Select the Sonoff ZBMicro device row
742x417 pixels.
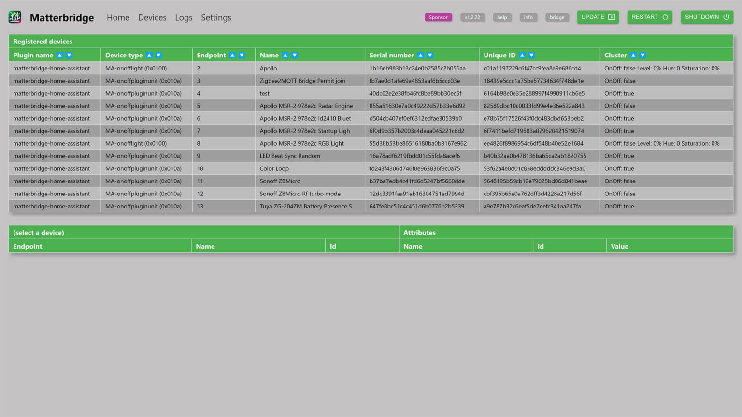[x=280, y=181]
